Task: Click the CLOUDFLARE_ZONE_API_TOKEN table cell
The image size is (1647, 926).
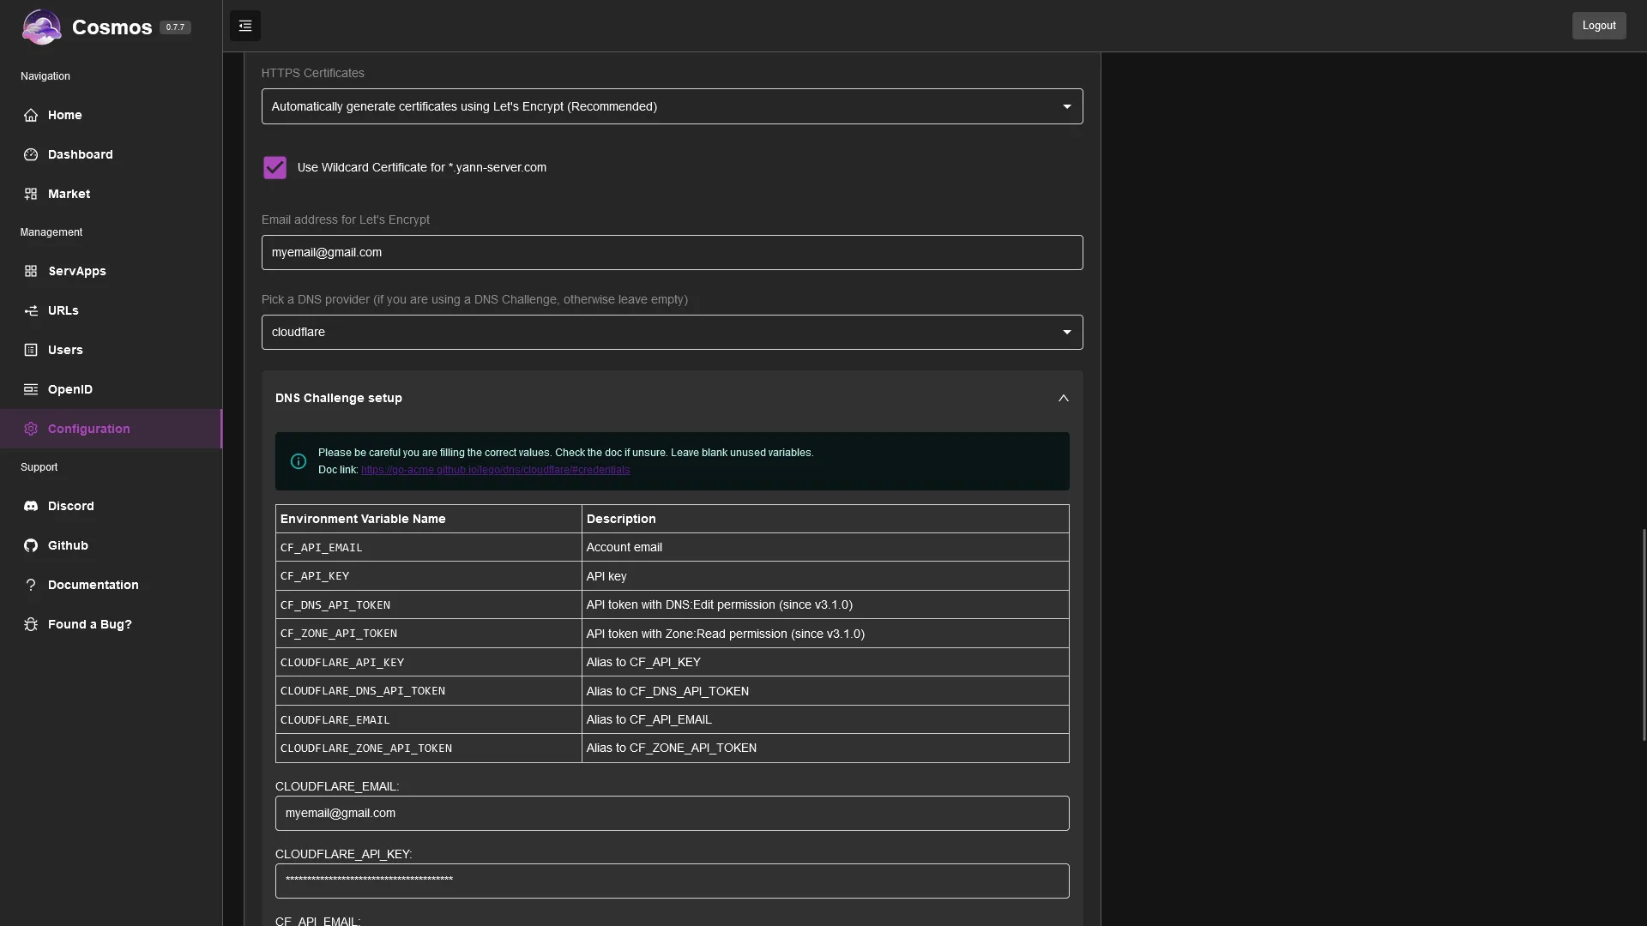Action: point(428,748)
